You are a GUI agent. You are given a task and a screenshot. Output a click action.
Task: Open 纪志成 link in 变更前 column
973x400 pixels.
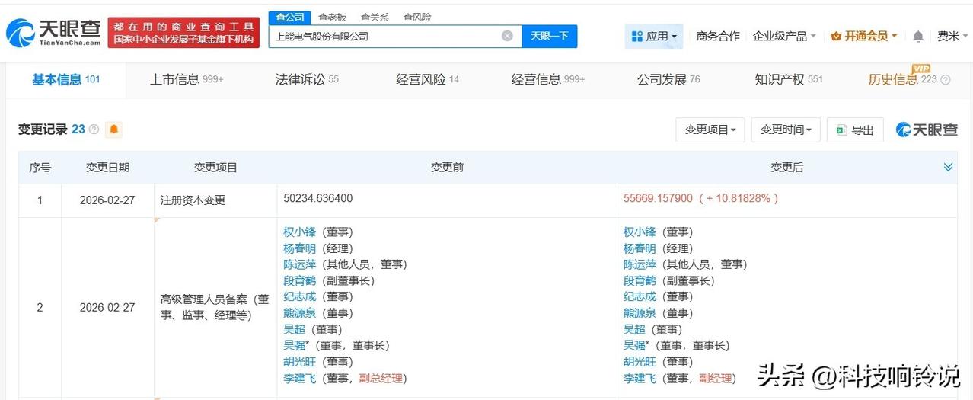[299, 296]
